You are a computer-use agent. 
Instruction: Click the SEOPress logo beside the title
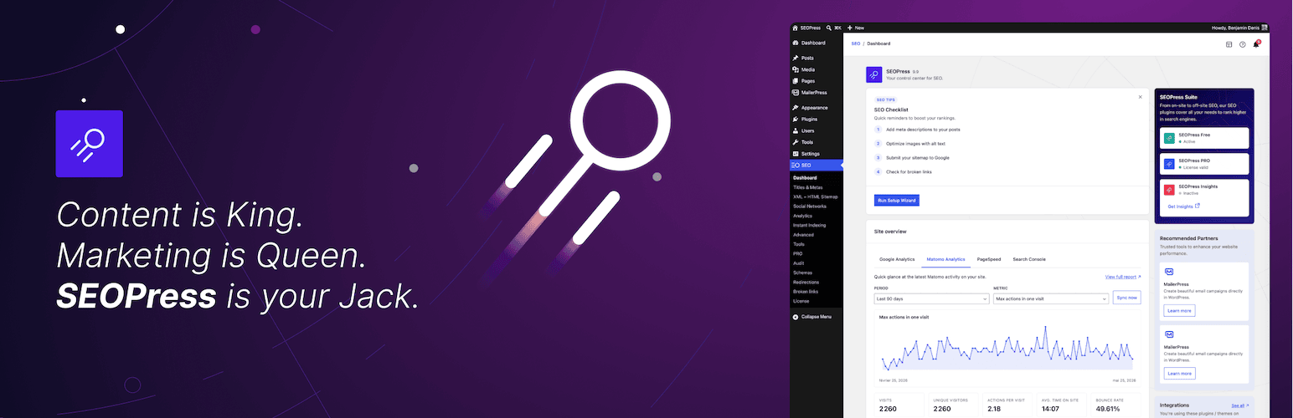(x=873, y=75)
